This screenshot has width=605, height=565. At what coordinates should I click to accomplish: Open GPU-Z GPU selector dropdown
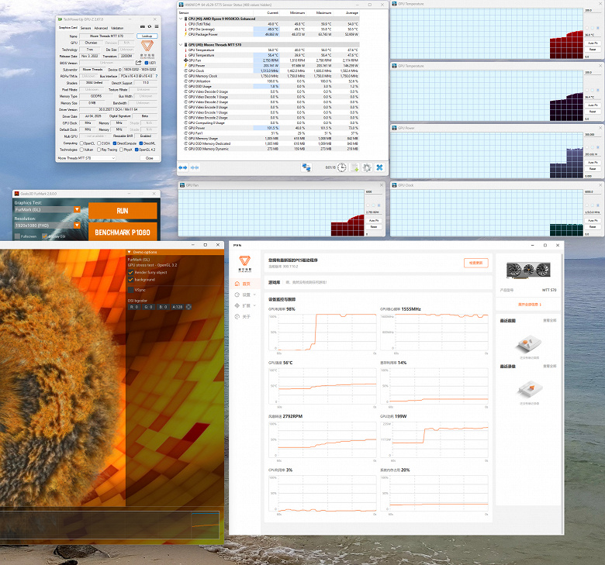(86, 158)
